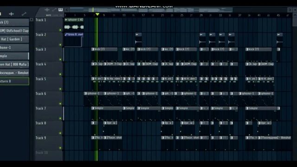Click the yellow playhead marker on timeline
This screenshot has height=167, width=297.
(97, 14)
